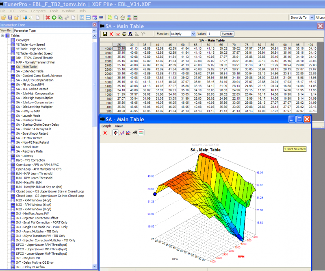Click the network difference tool icon
This screenshot has height=271, width=325.
(129, 17)
